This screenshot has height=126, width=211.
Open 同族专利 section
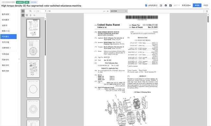click(x=6, y=60)
